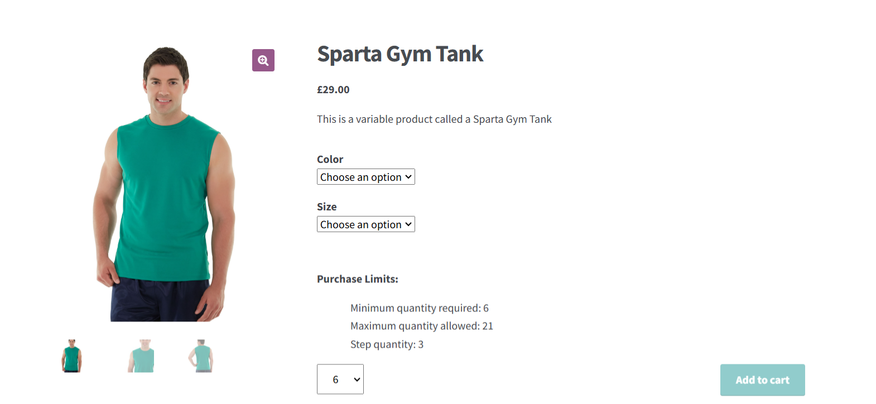Click the £29.00 price label
The height and width of the screenshot is (404, 876).
333,89
